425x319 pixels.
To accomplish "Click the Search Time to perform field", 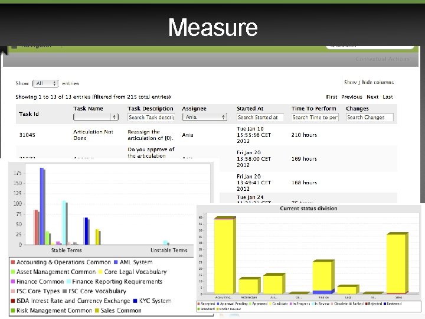I will (x=315, y=118).
